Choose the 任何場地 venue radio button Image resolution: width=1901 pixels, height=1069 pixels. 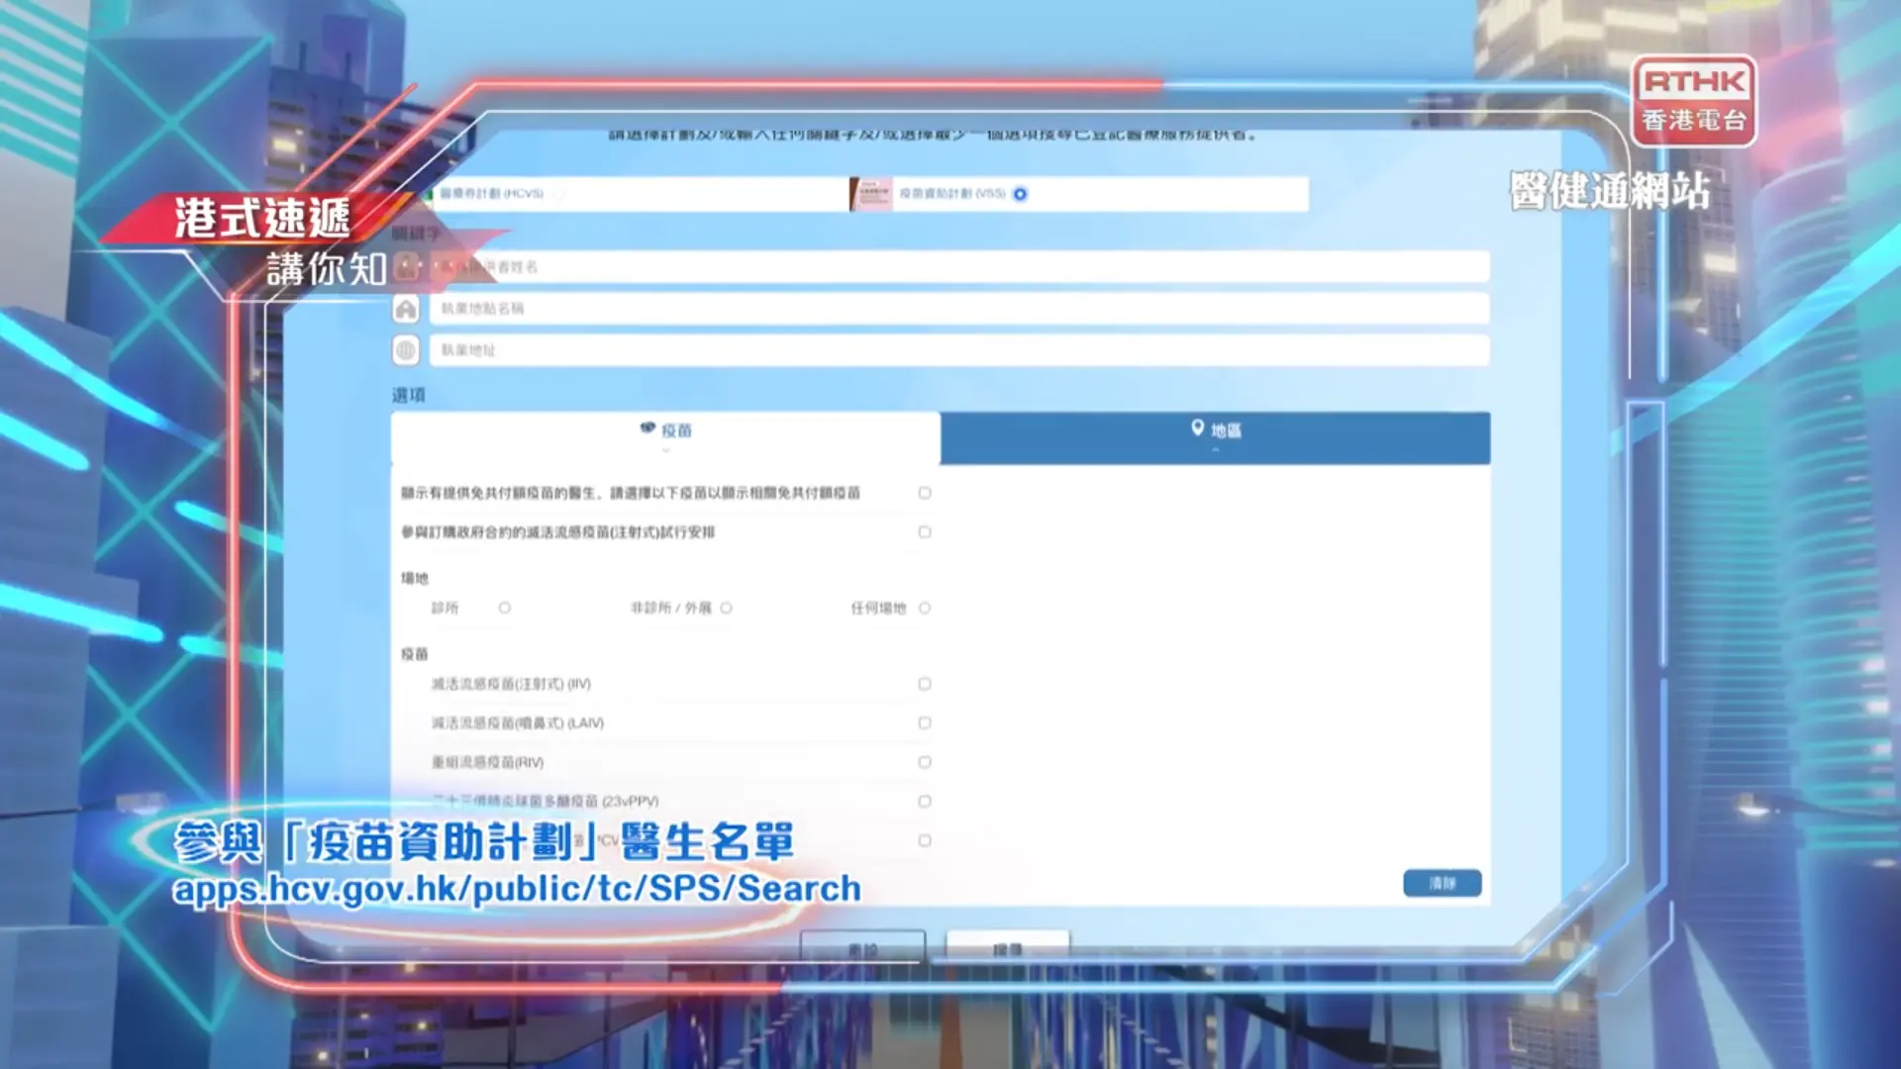coord(924,608)
